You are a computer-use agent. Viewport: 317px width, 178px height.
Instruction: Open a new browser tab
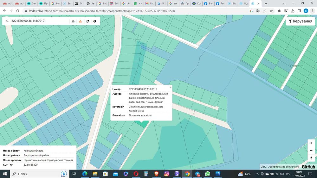[266, 3]
